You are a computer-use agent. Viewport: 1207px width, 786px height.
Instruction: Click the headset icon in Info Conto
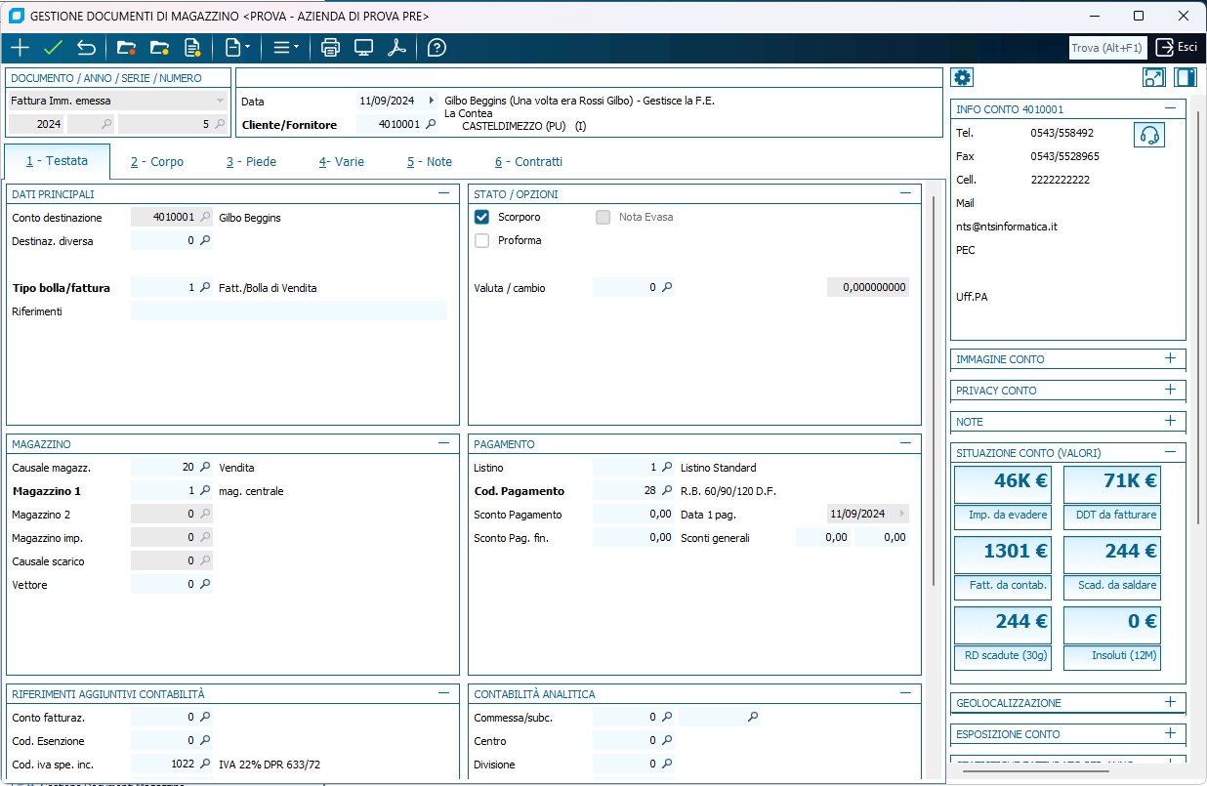(x=1149, y=135)
